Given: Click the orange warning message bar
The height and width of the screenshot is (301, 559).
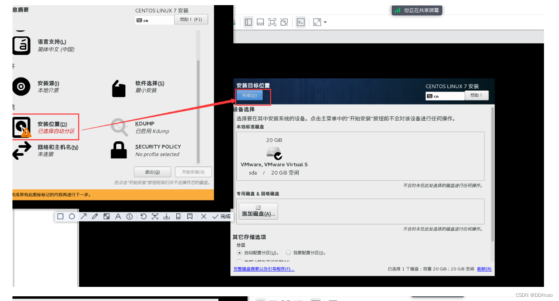Looking at the screenshot, I should tap(113, 195).
